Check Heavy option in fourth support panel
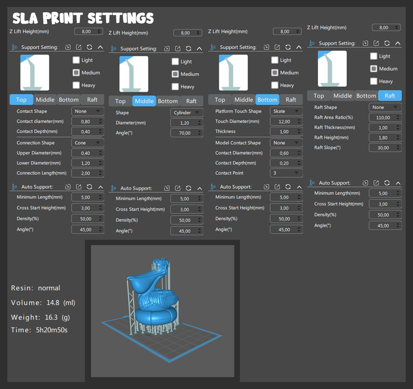413x389 pixels. coord(373,81)
